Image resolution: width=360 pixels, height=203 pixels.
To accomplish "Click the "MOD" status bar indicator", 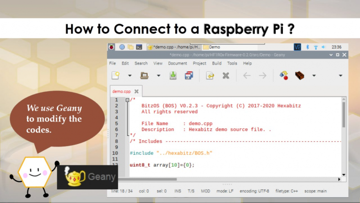I will [x=206, y=191].
